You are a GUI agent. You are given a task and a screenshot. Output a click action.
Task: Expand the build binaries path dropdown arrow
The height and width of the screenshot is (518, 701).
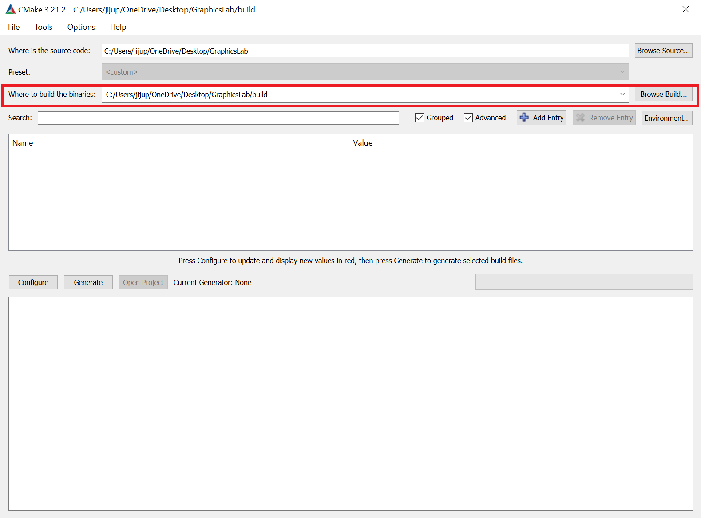(622, 94)
